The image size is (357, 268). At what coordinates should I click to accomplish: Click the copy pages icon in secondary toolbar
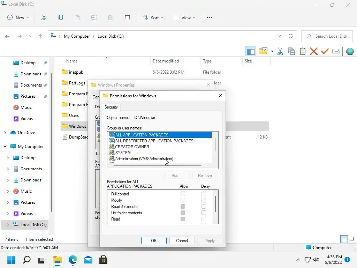[x=291, y=51]
